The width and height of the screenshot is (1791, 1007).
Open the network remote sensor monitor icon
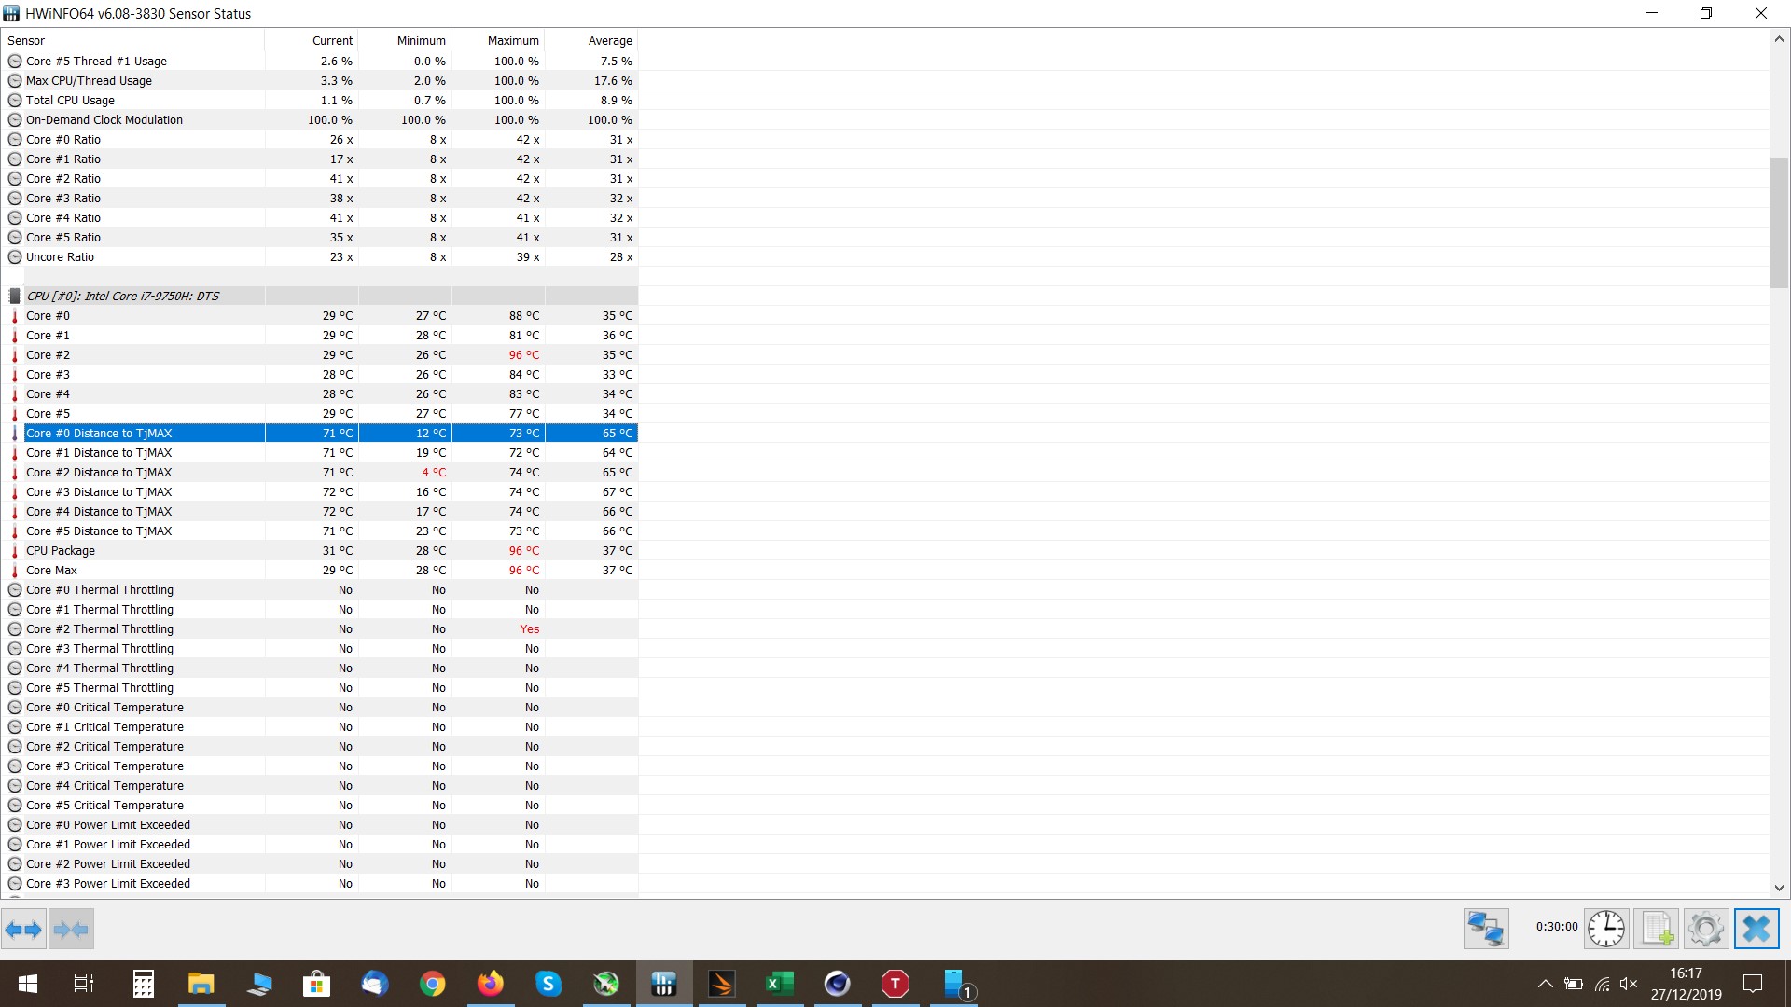pos(1486,929)
